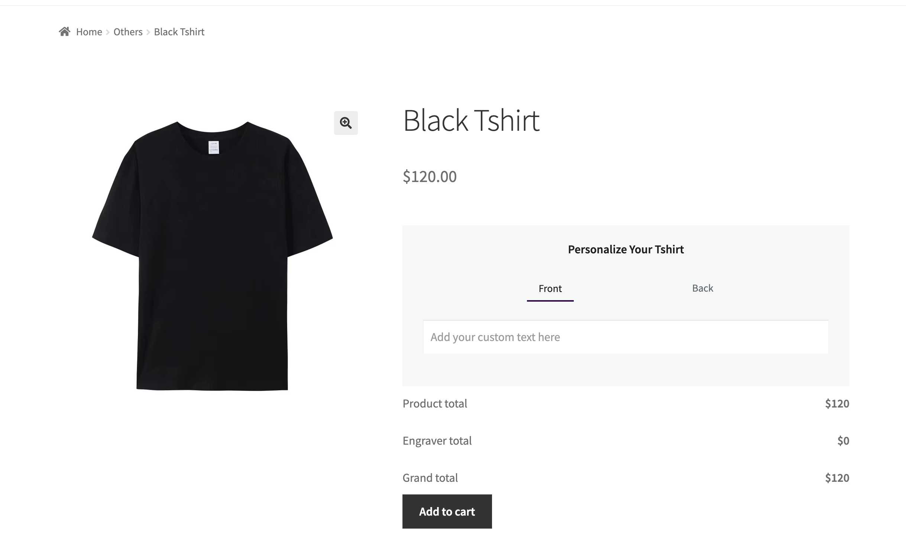The image size is (906, 552).
Task: Click the chevron between Home and Others
Action: [x=108, y=32]
